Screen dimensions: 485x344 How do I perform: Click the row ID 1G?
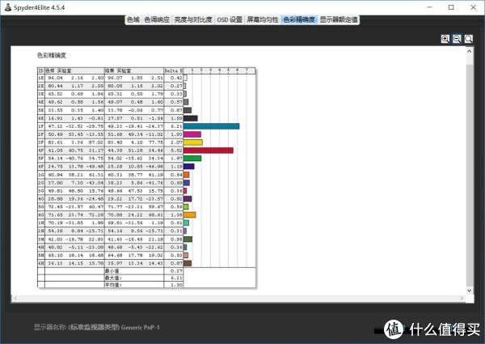pos(41,175)
